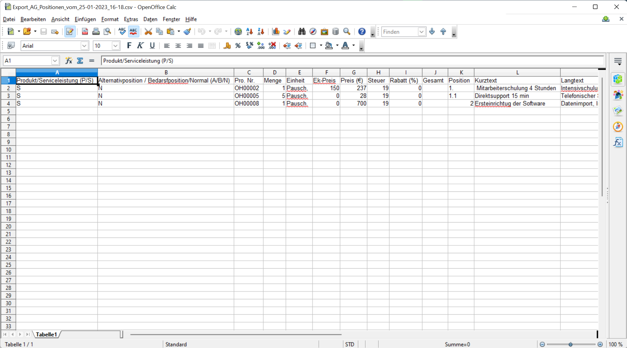Open the Datei menu
627x348 pixels.
coord(9,19)
